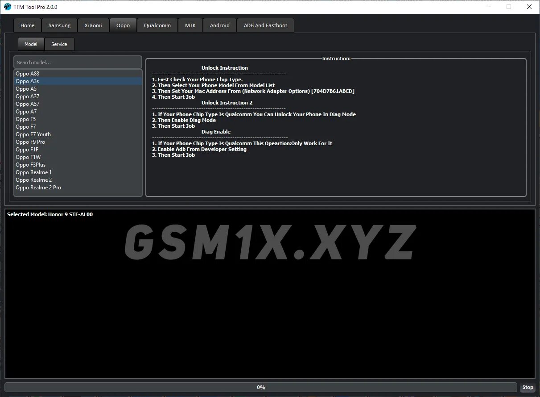Screen dimensions: 540x397
Task: Switch to the Android tab
Action: 219,25
